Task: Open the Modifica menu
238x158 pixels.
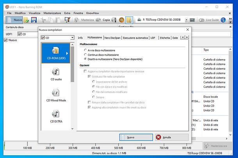Action: [20, 13]
